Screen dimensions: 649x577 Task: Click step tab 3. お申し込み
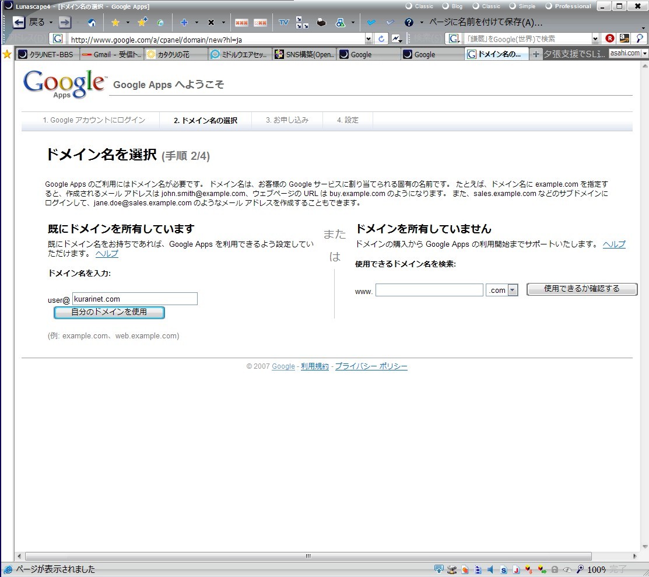(x=287, y=120)
